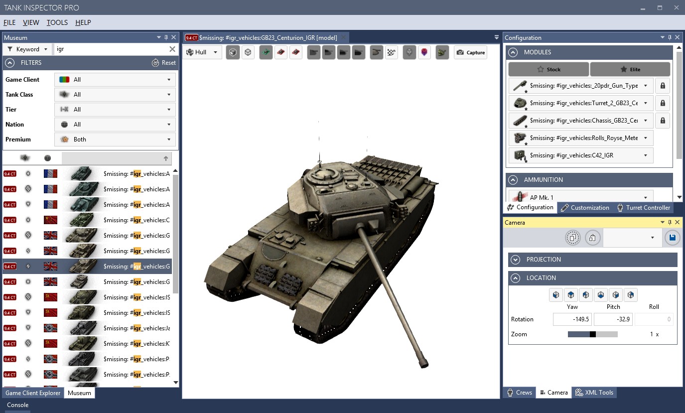
Task: Click the copy camera settings icon
Action: [x=573, y=238]
